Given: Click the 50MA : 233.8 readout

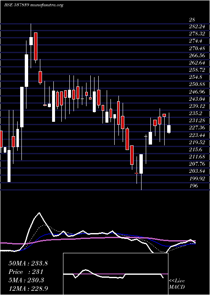Looking at the screenshot, I should click(x=28, y=263).
